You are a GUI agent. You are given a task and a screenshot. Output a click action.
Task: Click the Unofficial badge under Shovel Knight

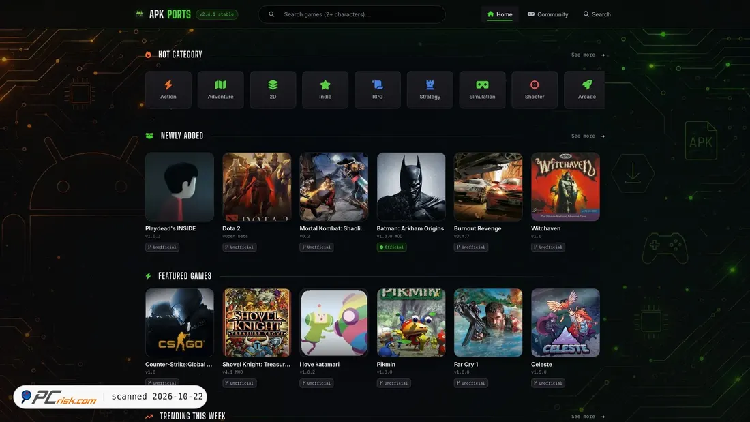point(239,383)
